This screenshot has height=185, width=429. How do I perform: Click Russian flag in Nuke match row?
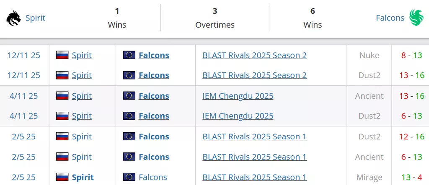pos(62,55)
